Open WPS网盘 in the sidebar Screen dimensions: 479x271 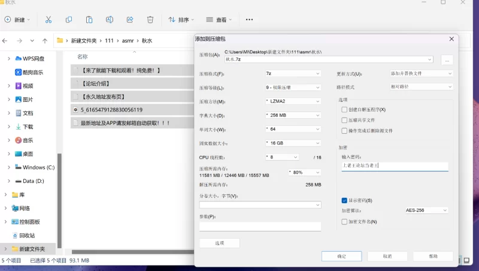pyautogui.click(x=29, y=58)
